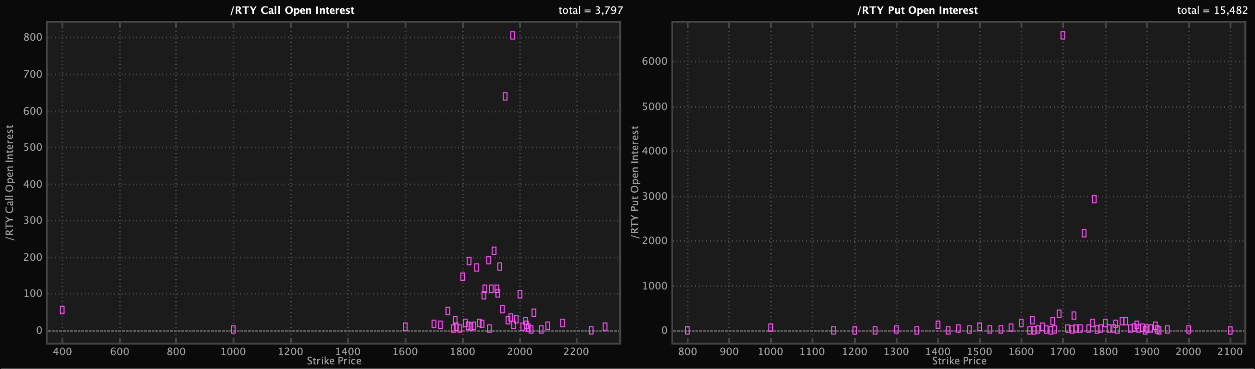Click the '2100' tick on put x-axis

pyautogui.click(x=1230, y=351)
